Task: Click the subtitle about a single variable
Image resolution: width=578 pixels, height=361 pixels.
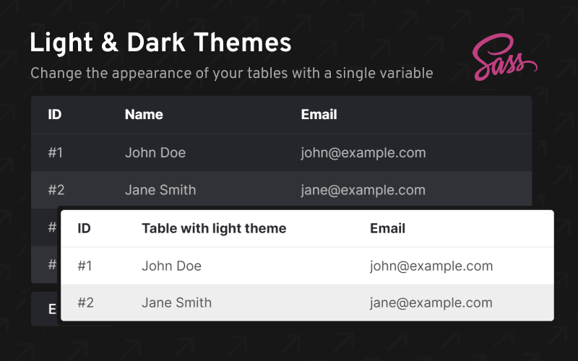Action: (231, 73)
